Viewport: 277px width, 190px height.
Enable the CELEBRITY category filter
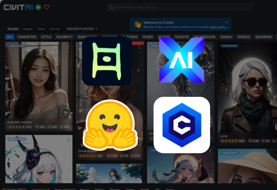point(64,37)
